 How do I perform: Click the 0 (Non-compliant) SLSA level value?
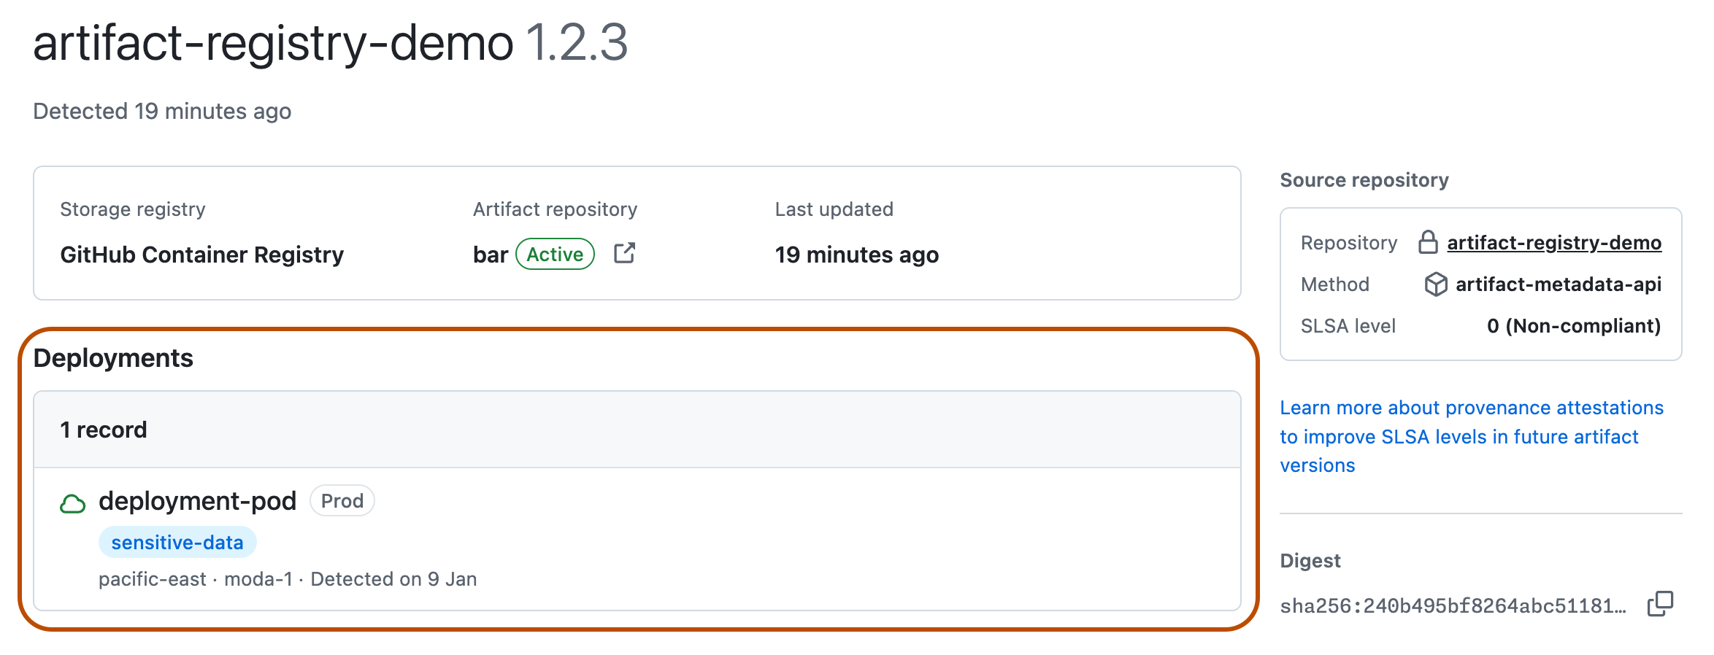[x=1574, y=326]
